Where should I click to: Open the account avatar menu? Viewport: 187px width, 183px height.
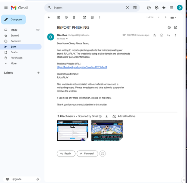click(x=180, y=8)
